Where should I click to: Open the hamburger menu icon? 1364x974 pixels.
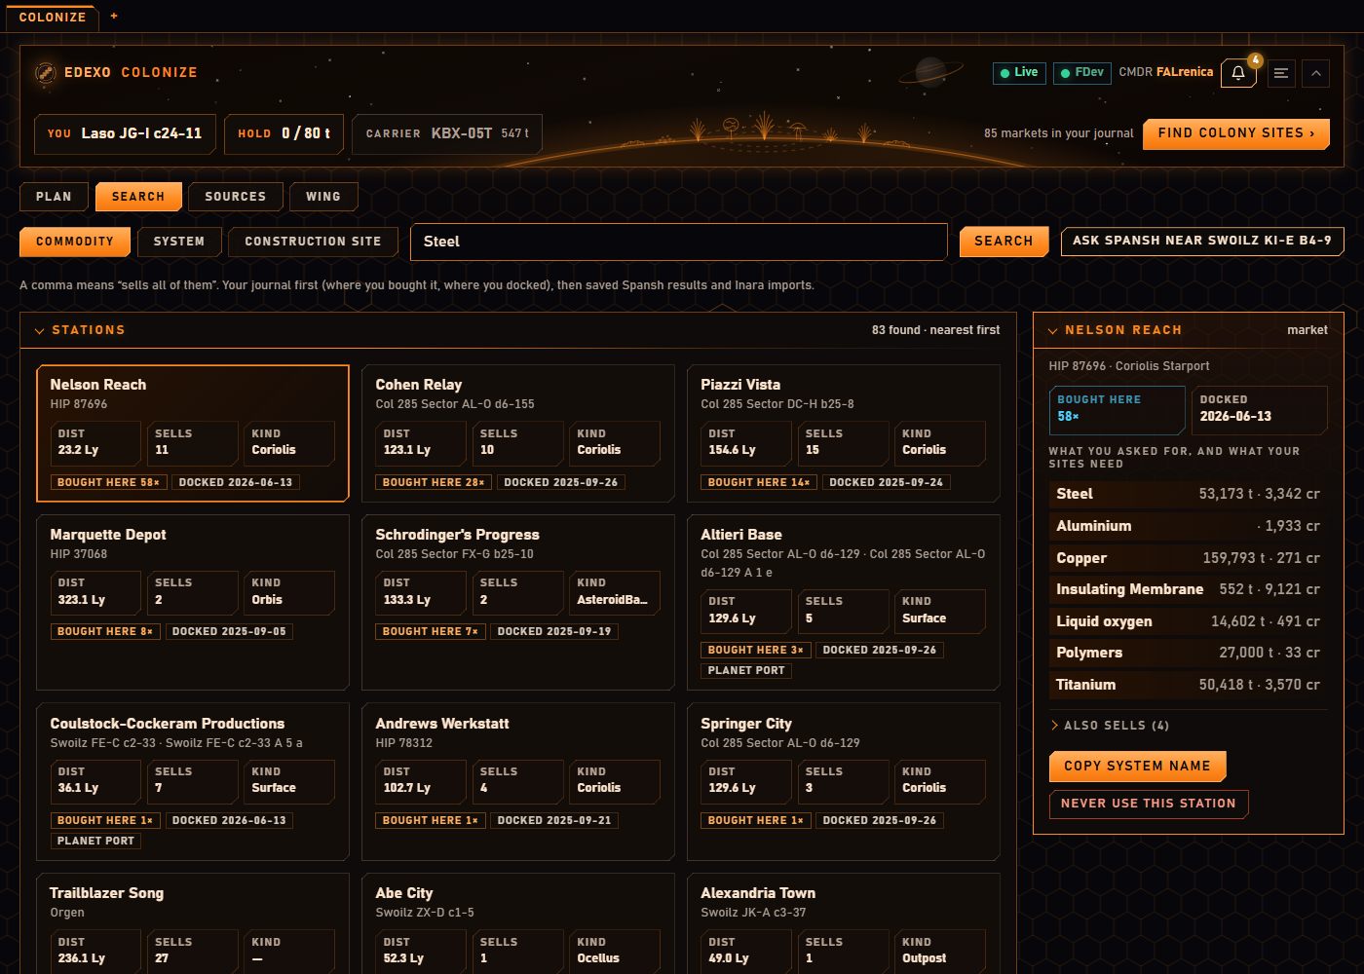tap(1281, 73)
